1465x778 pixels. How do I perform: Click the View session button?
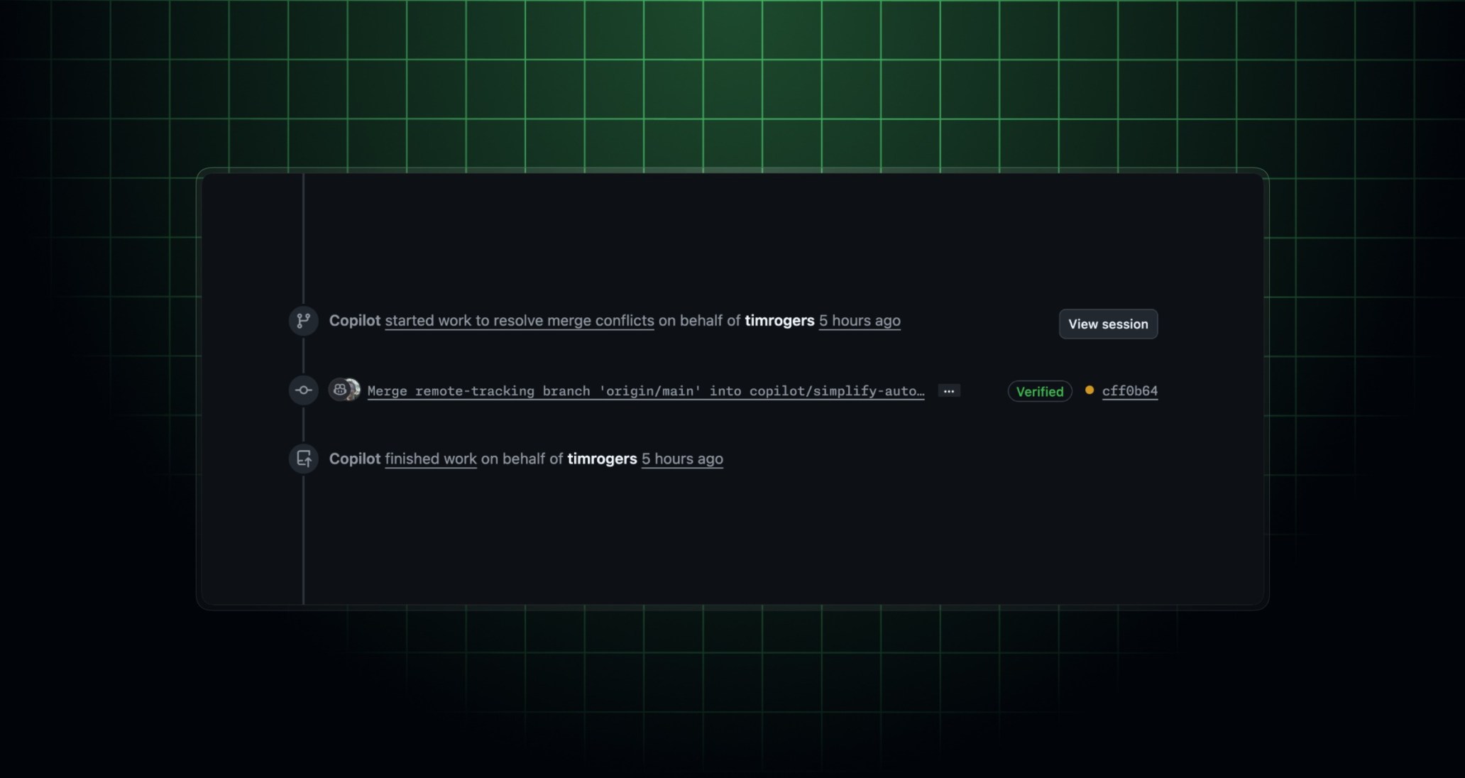pyautogui.click(x=1108, y=324)
